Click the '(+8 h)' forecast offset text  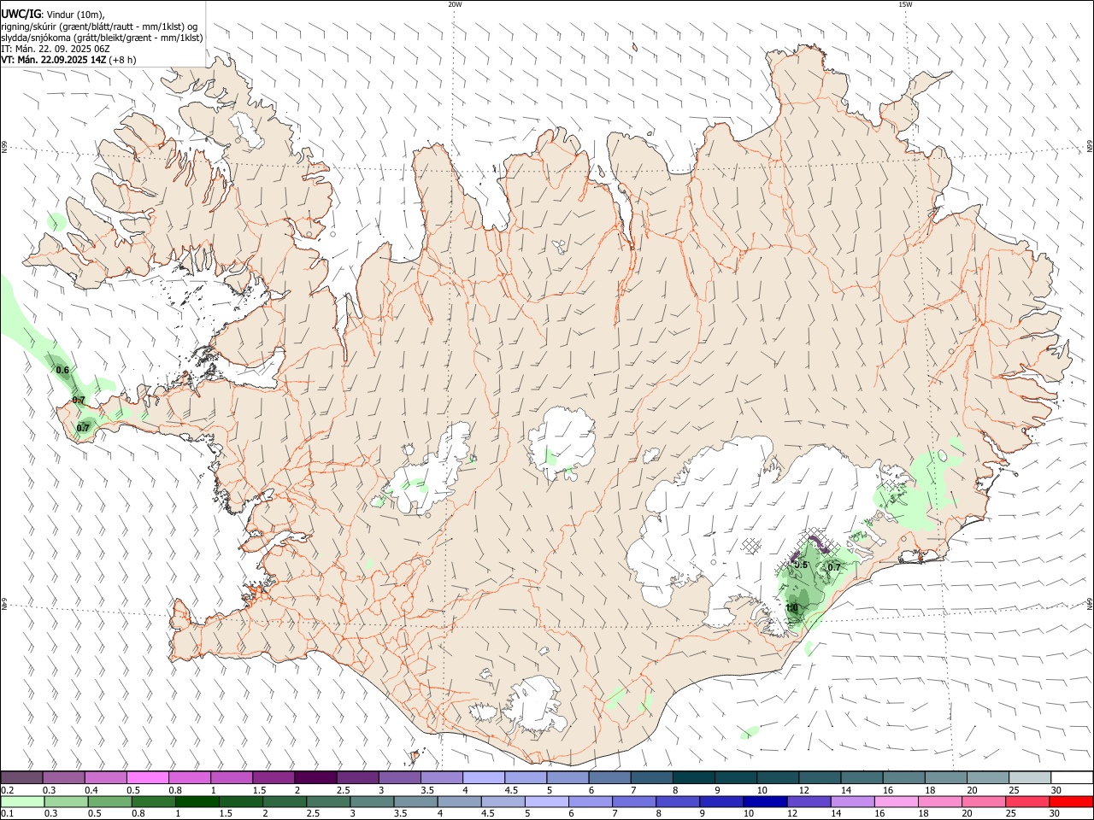(x=123, y=60)
